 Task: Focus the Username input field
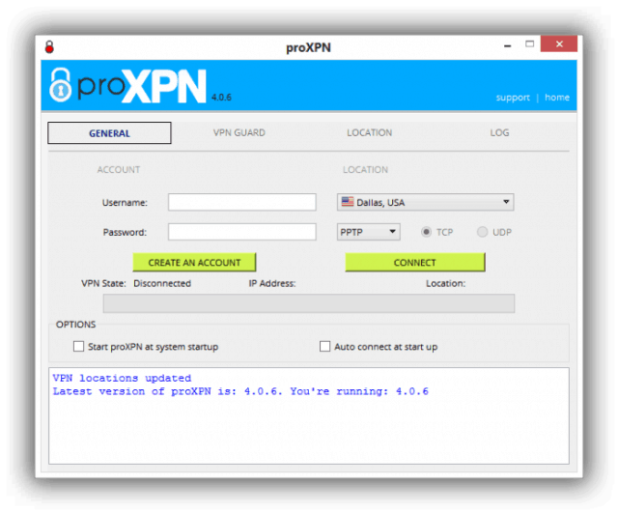coord(242,202)
